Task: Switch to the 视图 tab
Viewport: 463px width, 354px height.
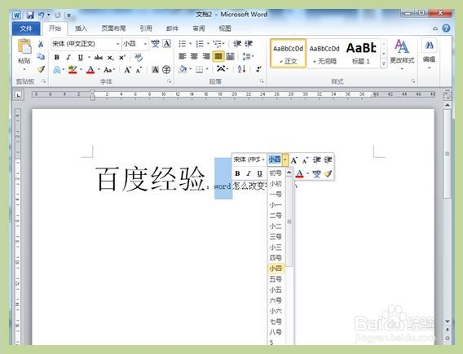Action: tap(225, 28)
